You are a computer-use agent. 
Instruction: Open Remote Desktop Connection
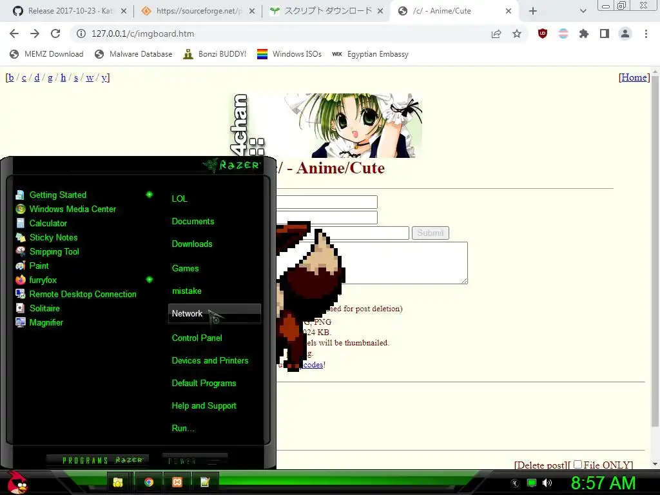(x=76, y=294)
